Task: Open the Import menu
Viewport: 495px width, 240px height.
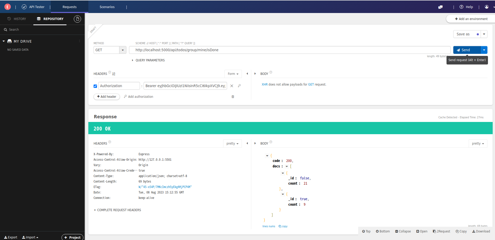Action: click(x=30, y=237)
